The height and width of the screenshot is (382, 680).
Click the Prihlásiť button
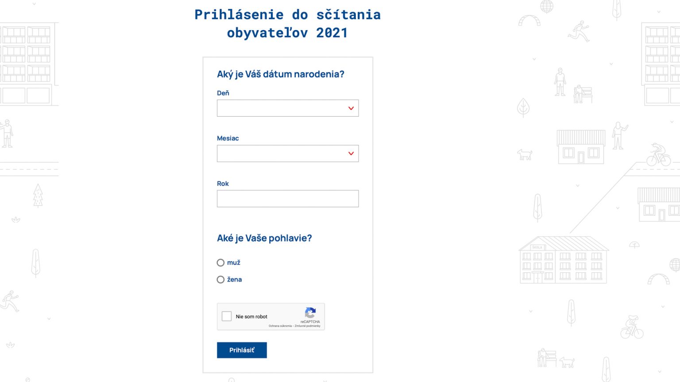click(242, 350)
